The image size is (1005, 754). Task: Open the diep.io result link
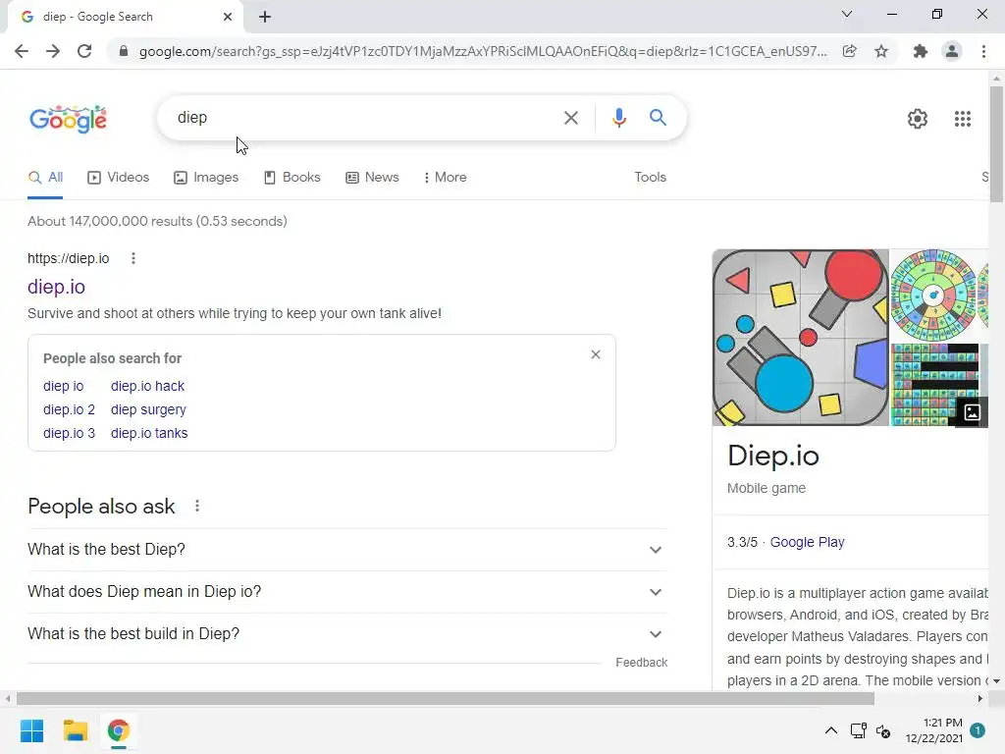(56, 287)
